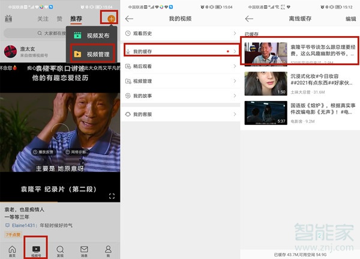360x259 pixels.
Task: Open 视频管理 row in 我的视频
Action: coord(181,81)
